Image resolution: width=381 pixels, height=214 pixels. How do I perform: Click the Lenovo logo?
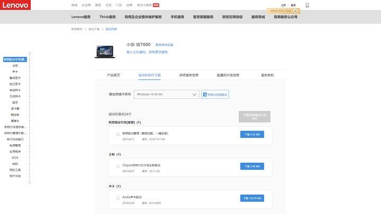pos(15,5)
